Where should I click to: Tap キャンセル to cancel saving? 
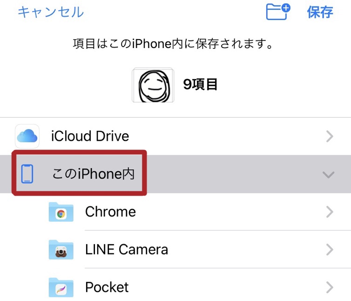pos(51,12)
